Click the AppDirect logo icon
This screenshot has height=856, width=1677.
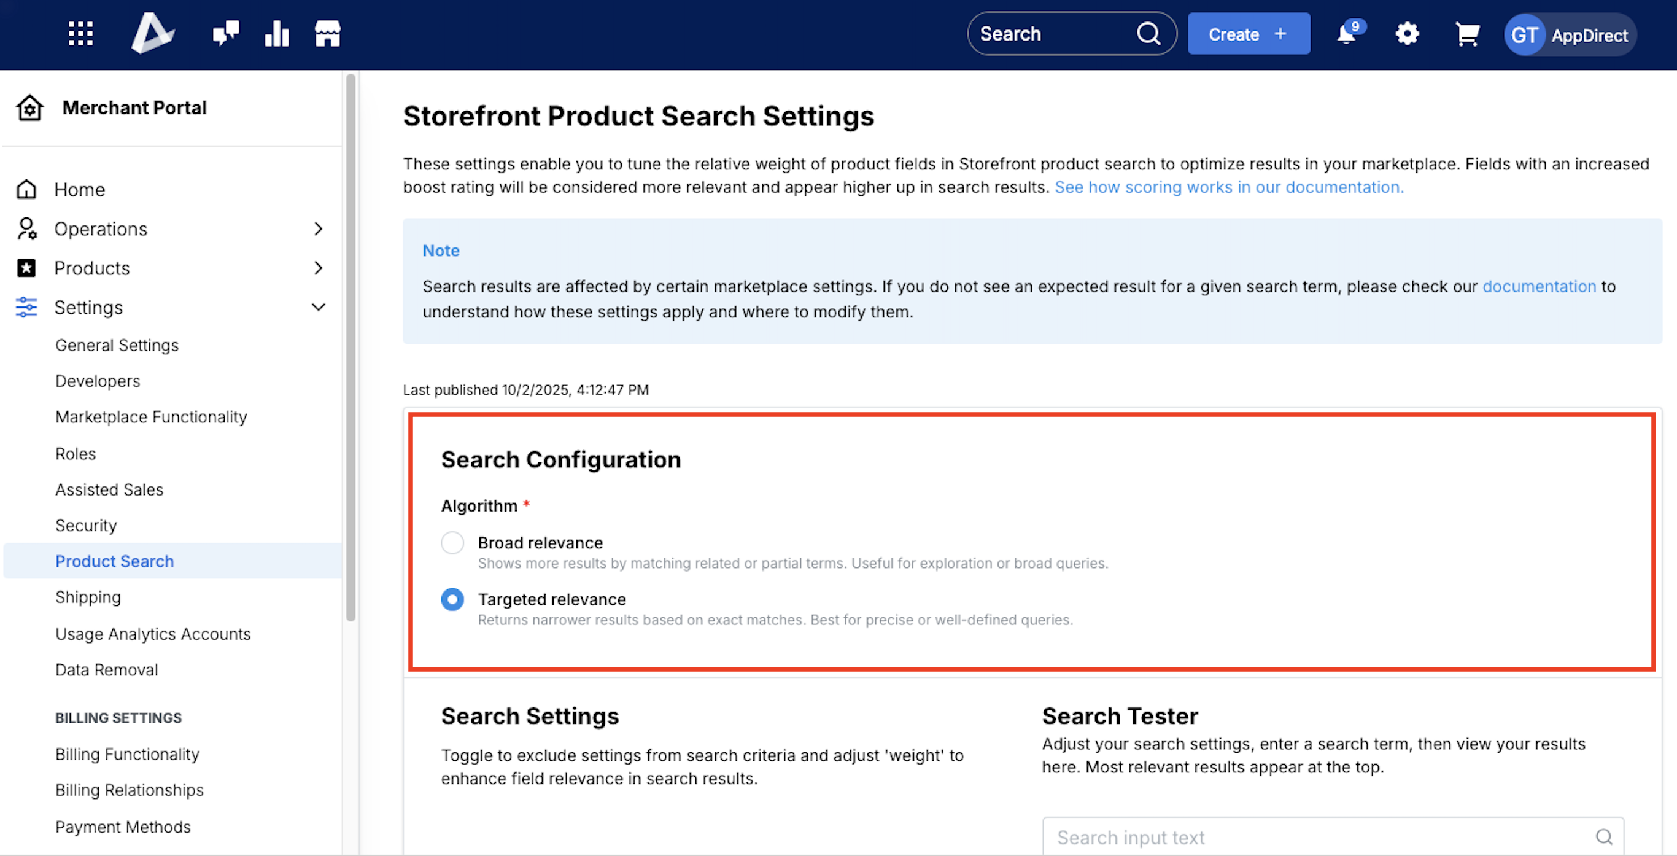point(152,33)
